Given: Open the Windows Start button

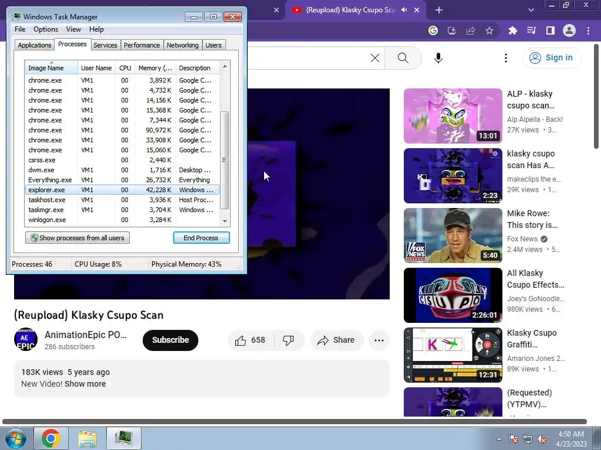Looking at the screenshot, I should pyautogui.click(x=15, y=438).
